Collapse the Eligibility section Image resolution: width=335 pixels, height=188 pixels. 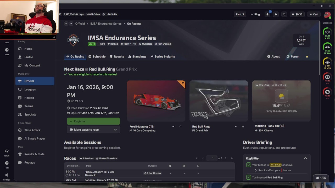pos(305,158)
